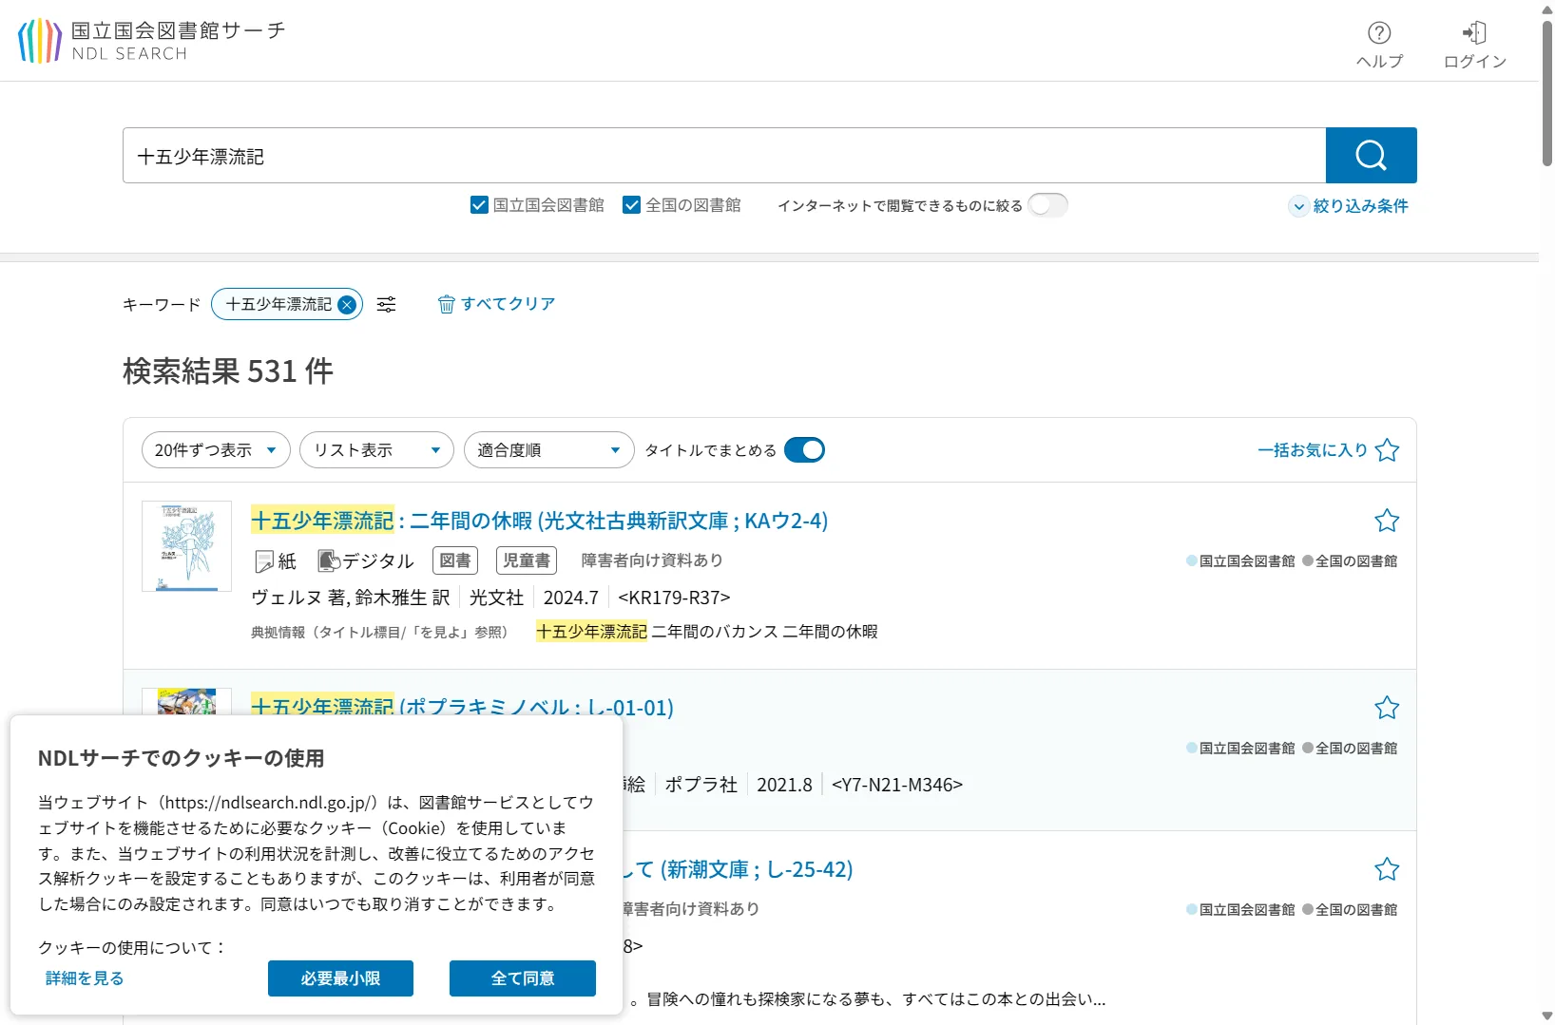Click the 児童書 tag on first result

pyautogui.click(x=527, y=560)
